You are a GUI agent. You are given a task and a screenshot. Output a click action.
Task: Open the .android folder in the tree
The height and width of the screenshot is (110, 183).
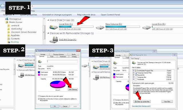[x=9, y=25]
